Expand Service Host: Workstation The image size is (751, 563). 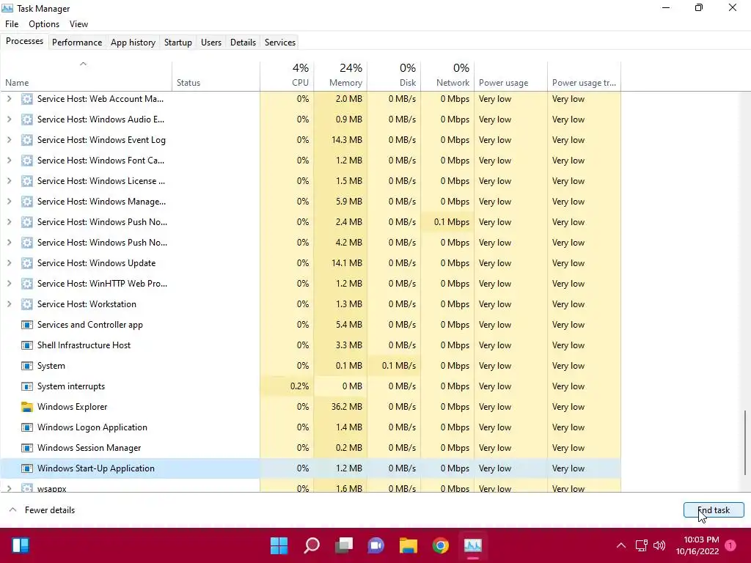9,304
